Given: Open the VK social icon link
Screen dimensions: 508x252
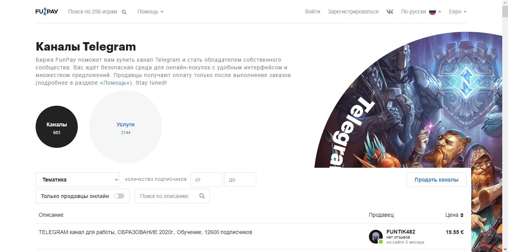Looking at the screenshot, I should [390, 11].
